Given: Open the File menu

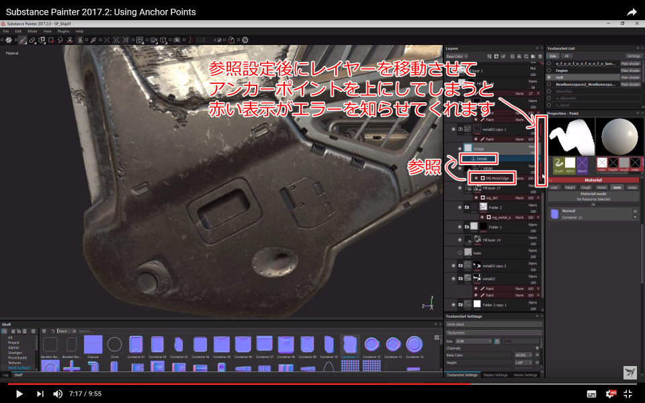Looking at the screenshot, I should (6, 32).
